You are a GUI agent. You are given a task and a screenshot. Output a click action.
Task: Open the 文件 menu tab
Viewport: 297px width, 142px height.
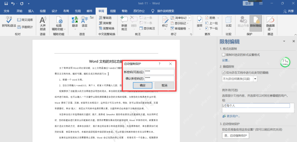(7, 11)
